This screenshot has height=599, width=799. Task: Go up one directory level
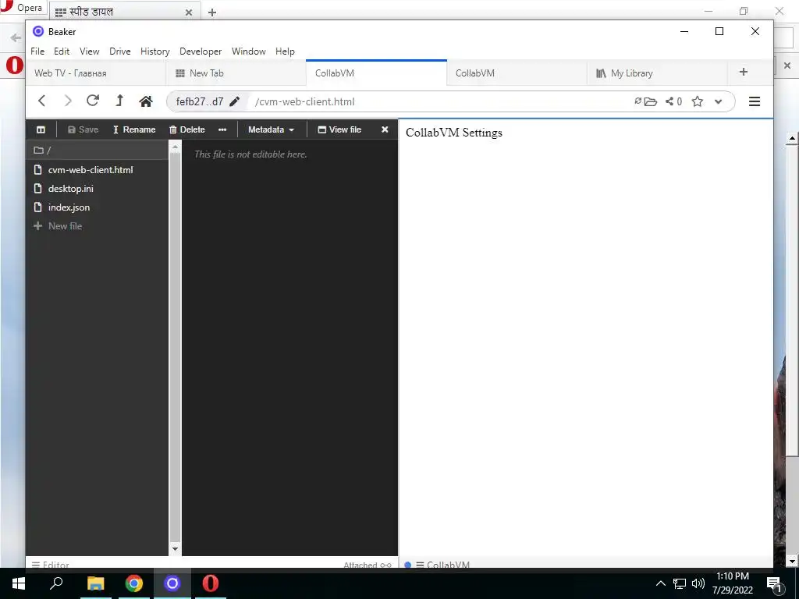(x=119, y=101)
